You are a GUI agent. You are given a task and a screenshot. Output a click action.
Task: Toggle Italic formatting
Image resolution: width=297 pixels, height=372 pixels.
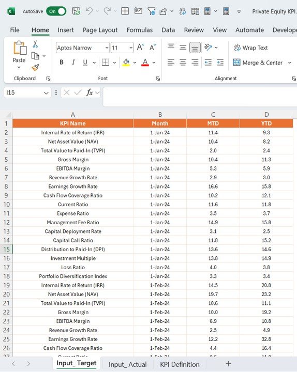pyautogui.click(x=73, y=63)
